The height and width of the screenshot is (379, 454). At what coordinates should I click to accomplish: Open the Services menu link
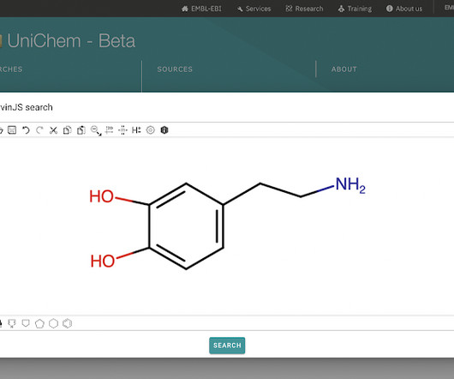pos(254,9)
